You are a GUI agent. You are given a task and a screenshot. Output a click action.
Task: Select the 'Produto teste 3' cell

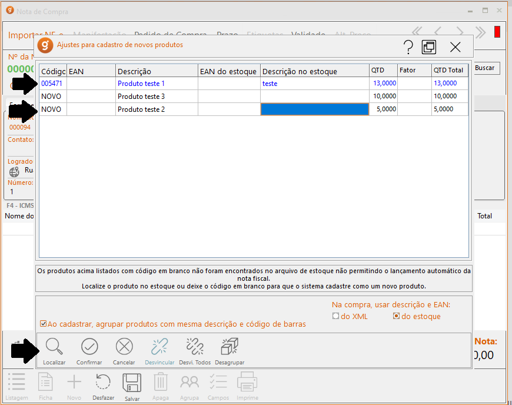point(157,97)
